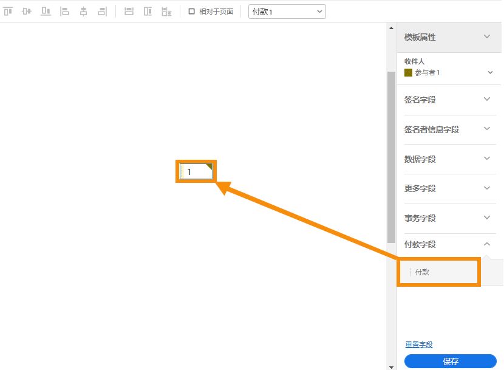504x370 pixels.
Task: Expand the 签名字段 section
Action: click(x=449, y=99)
